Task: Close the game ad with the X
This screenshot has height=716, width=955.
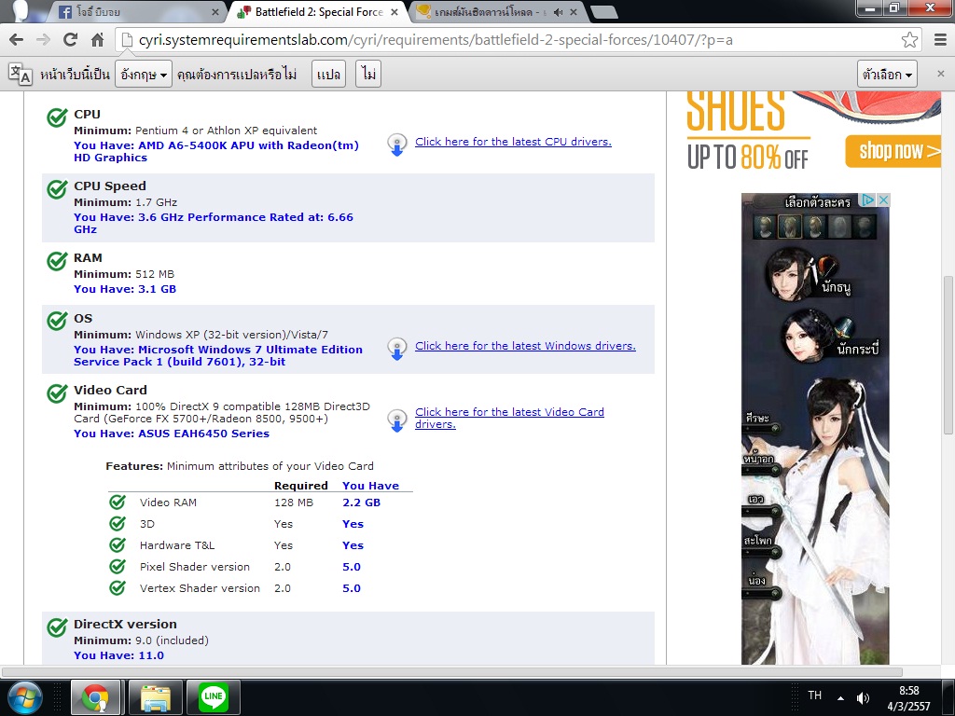Action: tap(883, 200)
